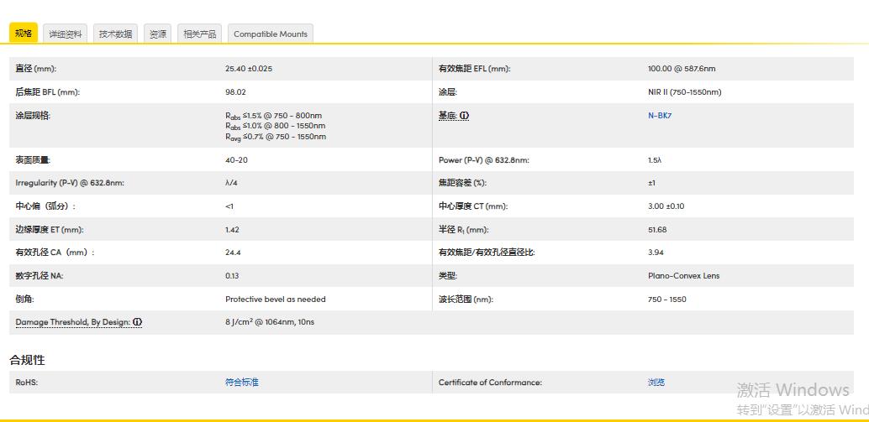
Task: Select the diameter value 25.40 ±0.025
Action: click(x=249, y=69)
